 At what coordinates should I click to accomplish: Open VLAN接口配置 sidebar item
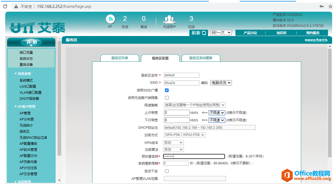pyautogui.click(x=31, y=92)
